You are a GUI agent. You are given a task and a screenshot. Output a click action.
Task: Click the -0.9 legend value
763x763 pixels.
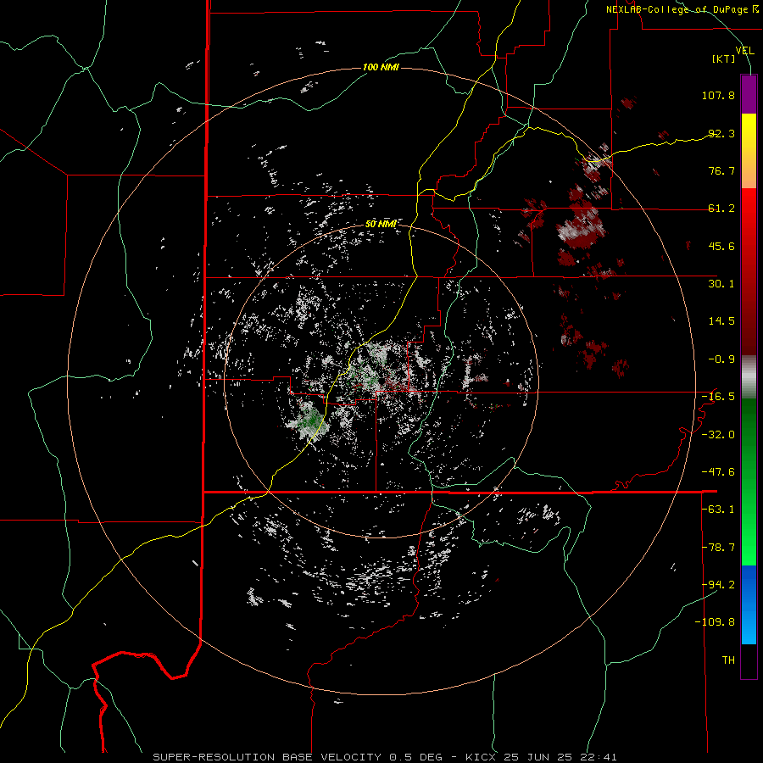pos(721,359)
